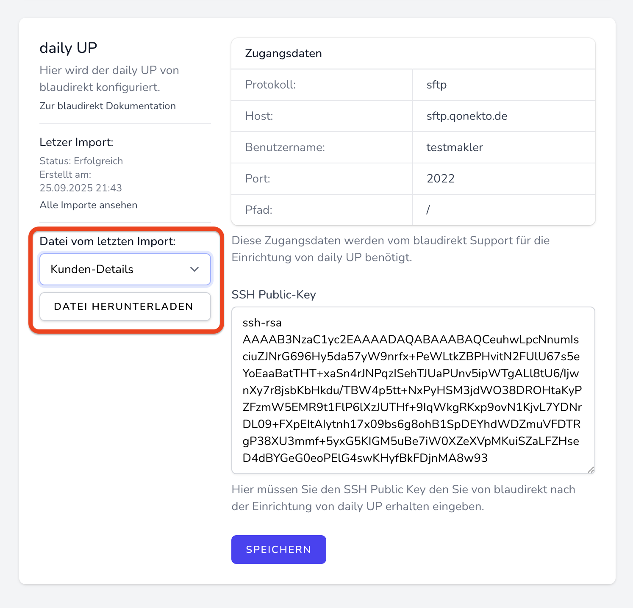View all imports via Alle Importe ansehen
The width and height of the screenshot is (633, 608).
[x=89, y=205]
